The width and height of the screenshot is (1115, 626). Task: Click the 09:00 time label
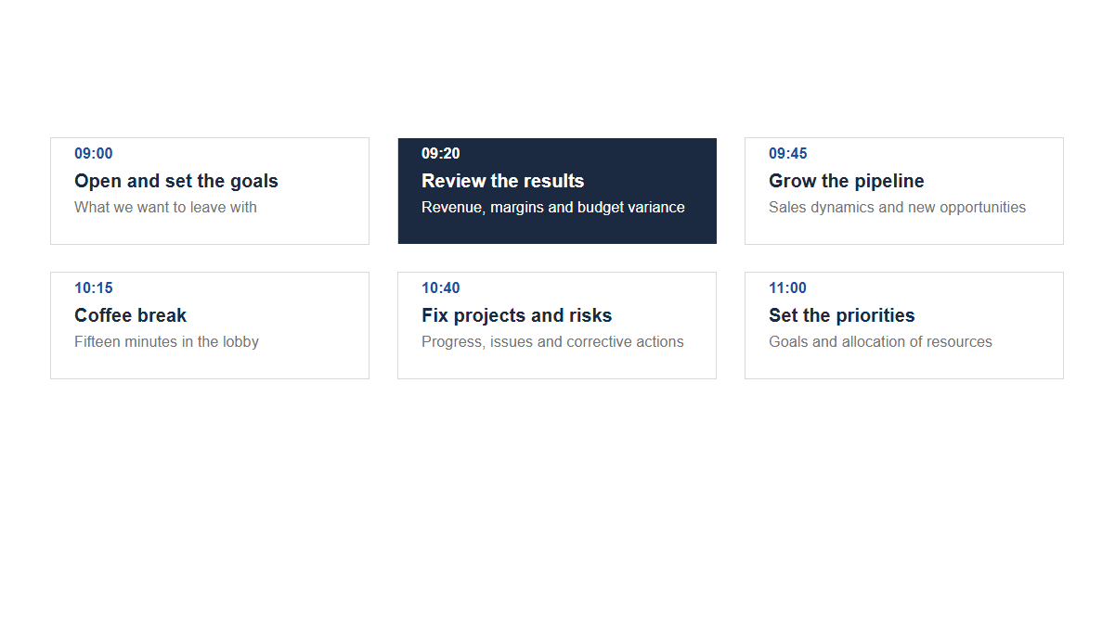[x=94, y=154]
